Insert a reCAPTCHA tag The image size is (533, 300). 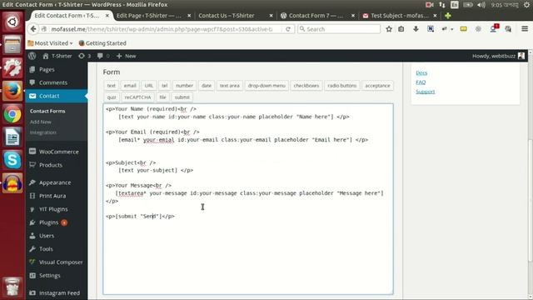click(137, 97)
